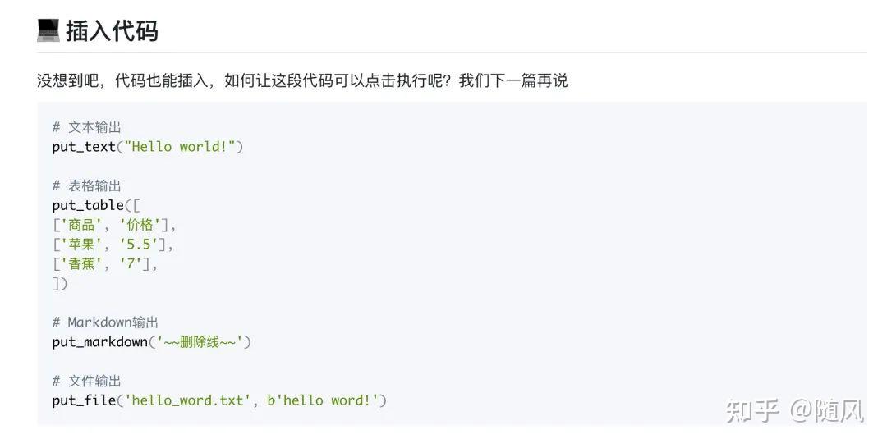Click the # 表格输出 comment line
Screen dimensions: 887x448
pos(86,186)
